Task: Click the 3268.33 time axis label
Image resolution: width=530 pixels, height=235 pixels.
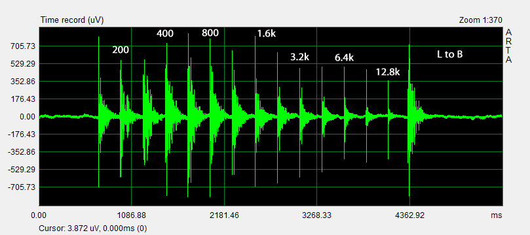Action: 316,215
